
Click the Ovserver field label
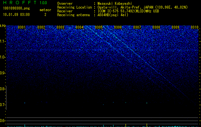[65, 3]
